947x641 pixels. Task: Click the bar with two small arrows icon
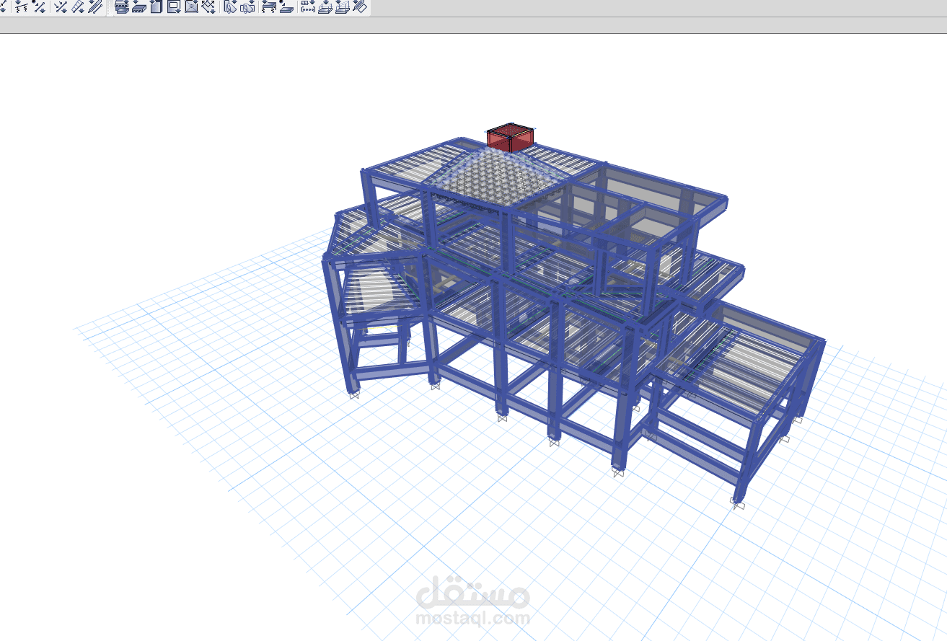(x=61, y=7)
